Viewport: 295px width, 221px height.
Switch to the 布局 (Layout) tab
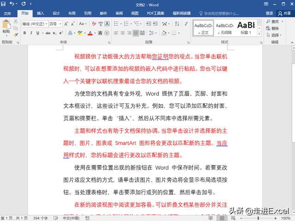(x=72, y=13)
